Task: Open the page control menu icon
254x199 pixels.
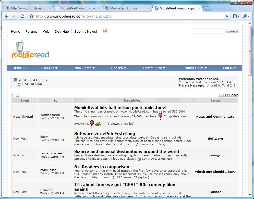Action: point(236,16)
